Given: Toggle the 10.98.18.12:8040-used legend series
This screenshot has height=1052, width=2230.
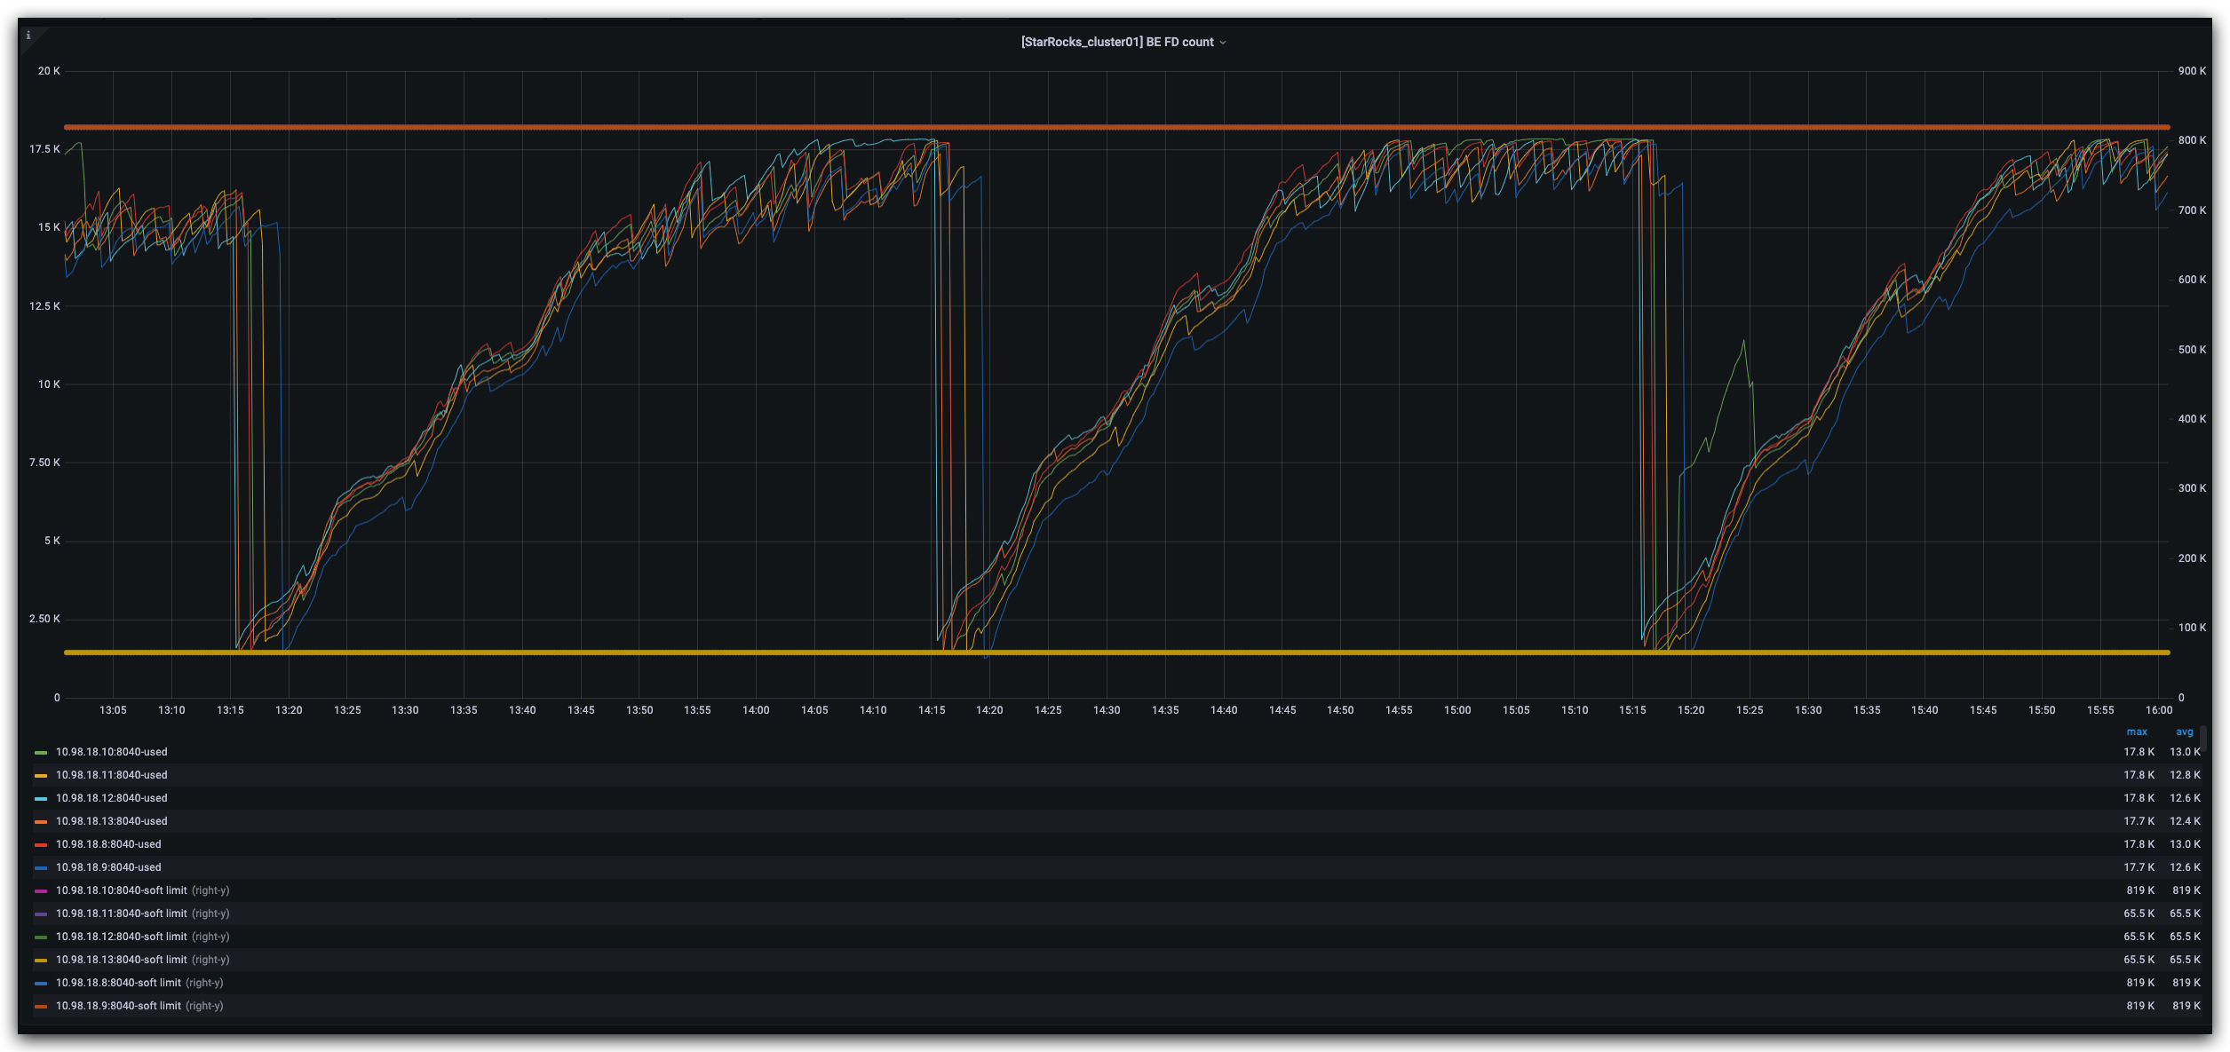Looking at the screenshot, I should pos(111,798).
